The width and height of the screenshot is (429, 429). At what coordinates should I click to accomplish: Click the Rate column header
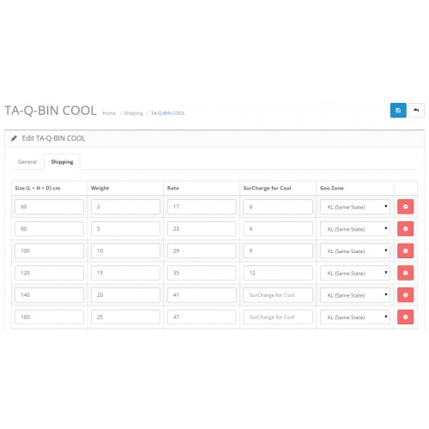pos(173,188)
